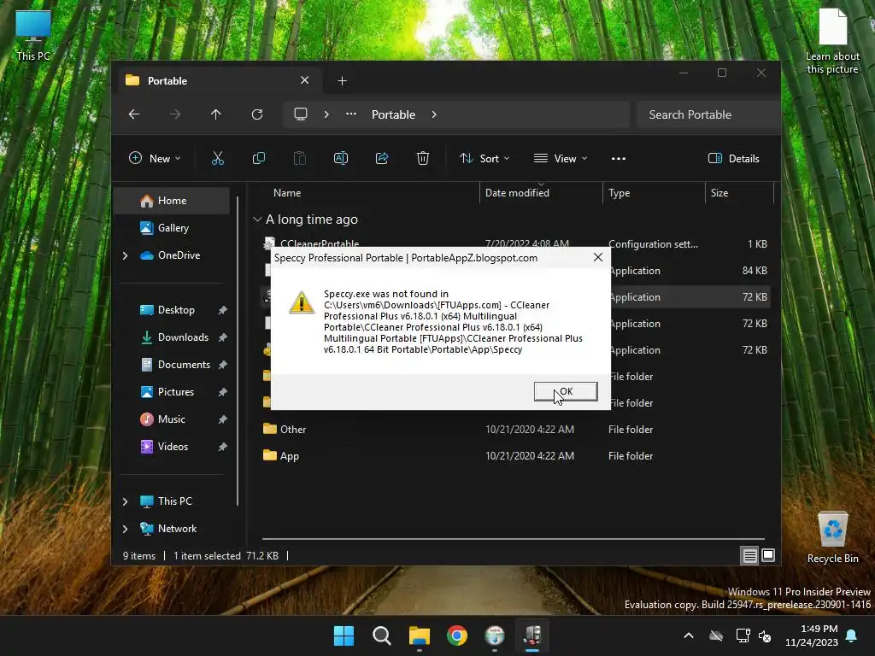Image resolution: width=875 pixels, height=656 pixels.
Task: Collapse the 'A long time ago' group
Action: click(257, 220)
